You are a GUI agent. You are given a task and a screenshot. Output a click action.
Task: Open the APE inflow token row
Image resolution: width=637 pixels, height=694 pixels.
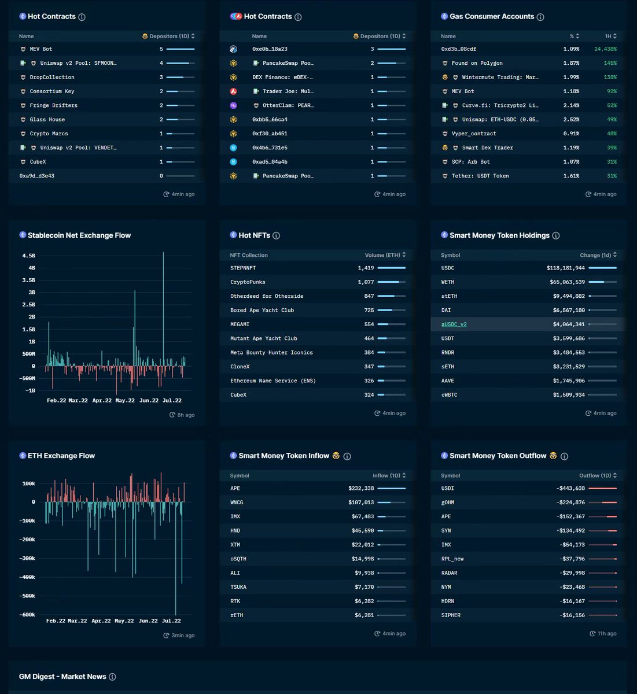[318, 489]
